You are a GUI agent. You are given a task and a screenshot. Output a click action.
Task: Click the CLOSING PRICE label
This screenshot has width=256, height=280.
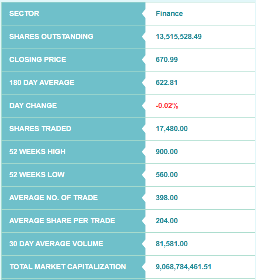[38, 60]
